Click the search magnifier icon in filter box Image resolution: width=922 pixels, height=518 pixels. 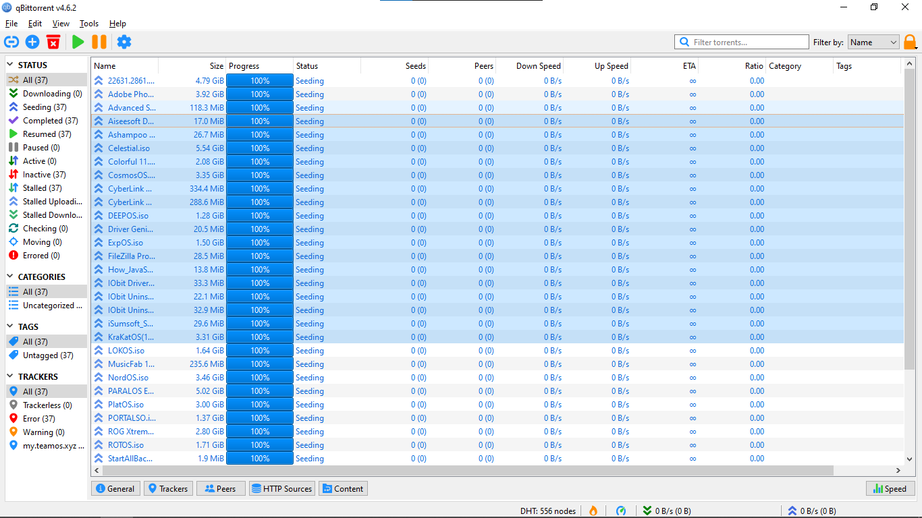(684, 42)
